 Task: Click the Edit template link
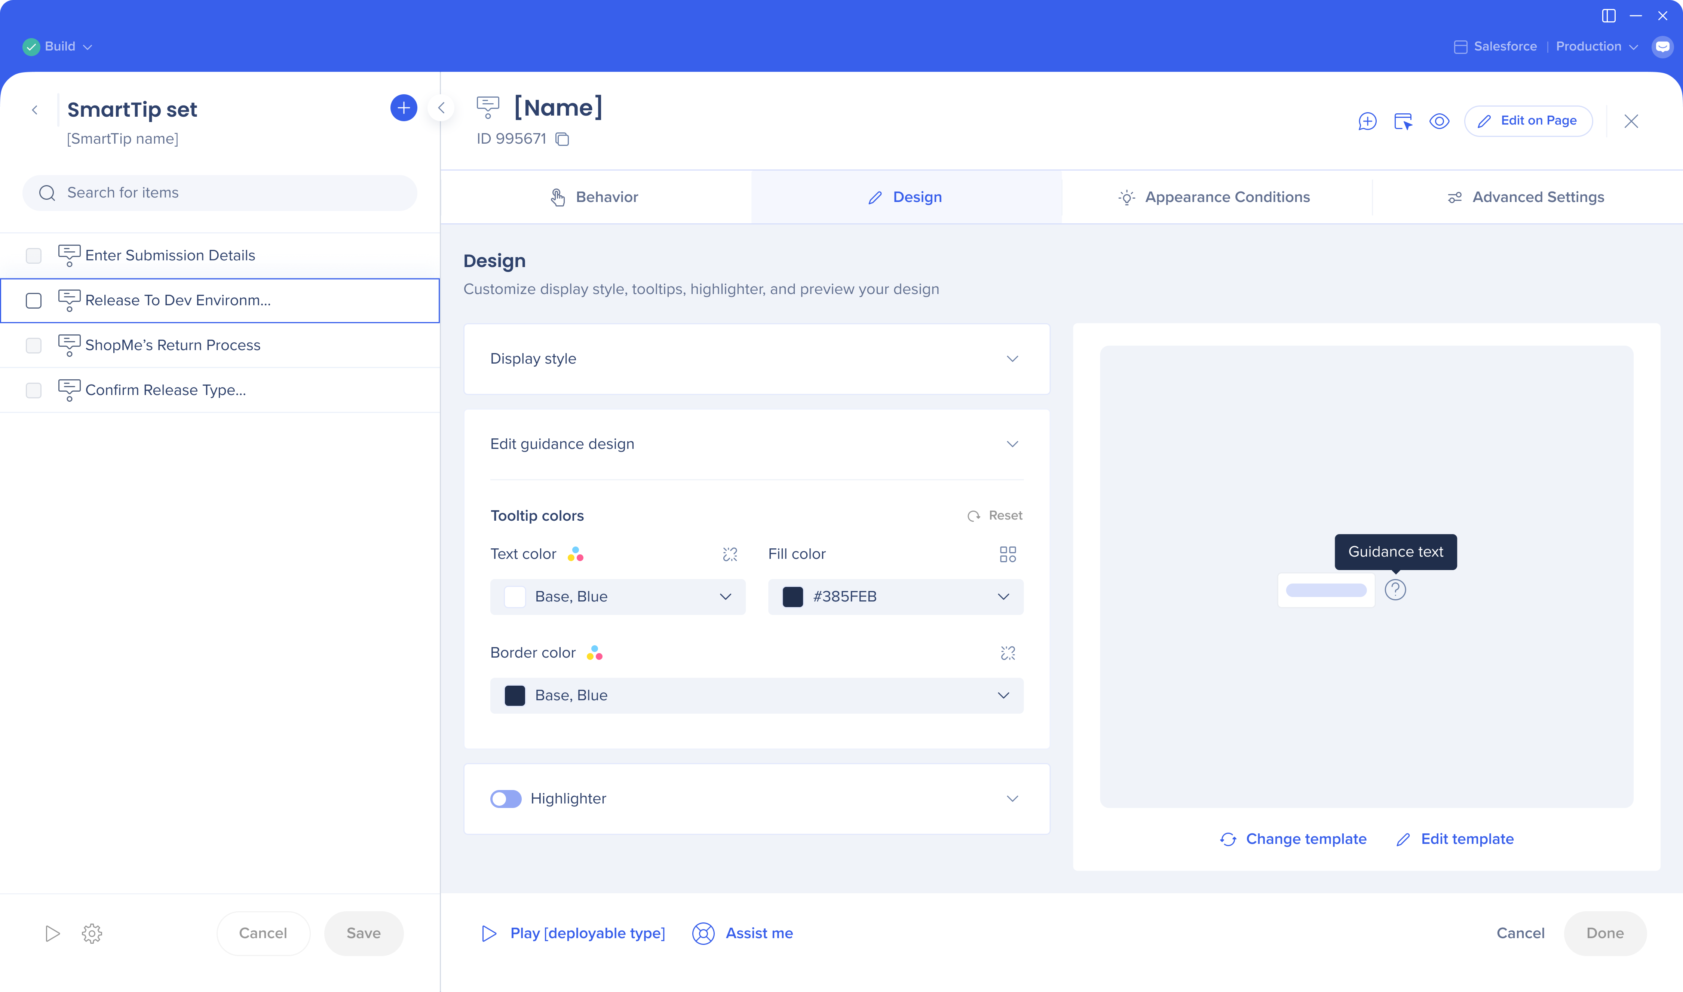1455,840
